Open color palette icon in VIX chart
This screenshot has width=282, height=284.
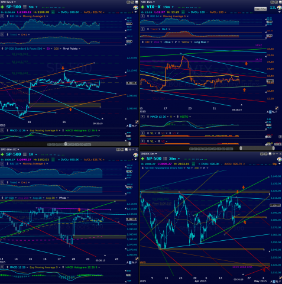click(280, 8)
